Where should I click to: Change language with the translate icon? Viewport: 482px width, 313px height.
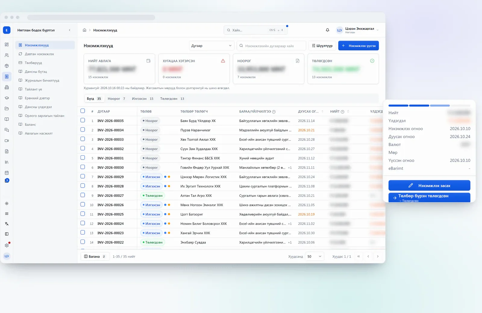(7, 224)
